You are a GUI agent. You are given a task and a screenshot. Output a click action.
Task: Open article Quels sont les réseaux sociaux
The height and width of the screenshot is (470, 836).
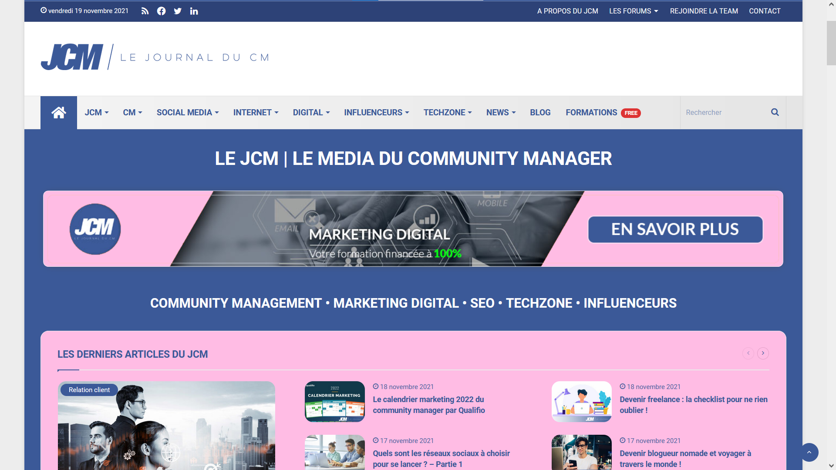pos(441,459)
